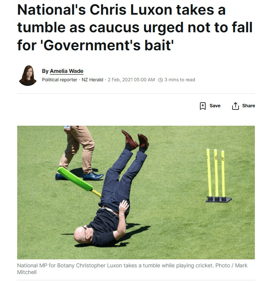Click the Share upload arrow icon

(x=235, y=106)
